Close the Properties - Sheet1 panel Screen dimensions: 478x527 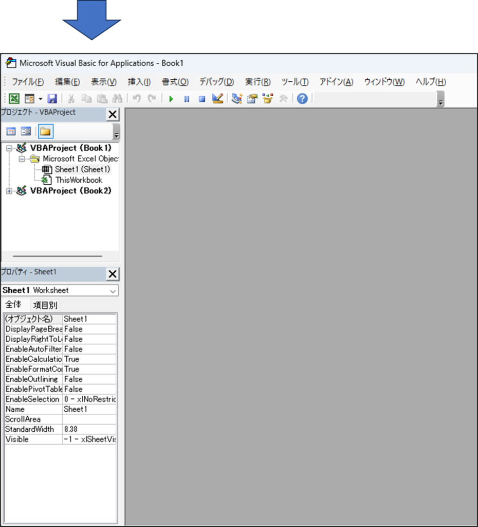(113, 274)
